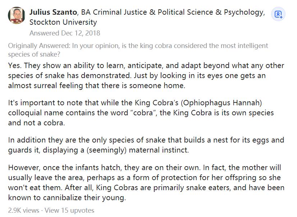This screenshot has height=217, width=297.
Task: Click the paragraph starting "However, once the infants"
Action: click(x=146, y=183)
